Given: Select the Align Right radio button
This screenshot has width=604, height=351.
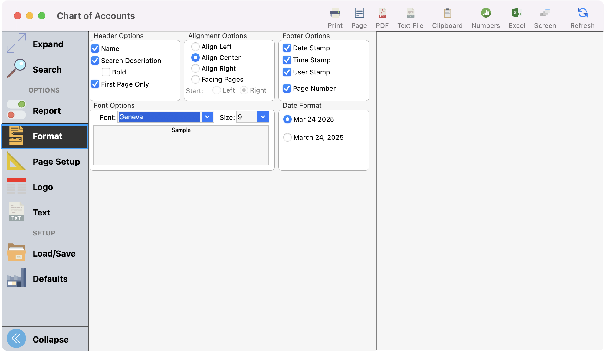Looking at the screenshot, I should 195,68.
